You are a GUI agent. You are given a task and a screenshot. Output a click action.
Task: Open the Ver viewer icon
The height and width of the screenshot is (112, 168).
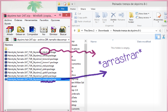click(x=44, y=31)
